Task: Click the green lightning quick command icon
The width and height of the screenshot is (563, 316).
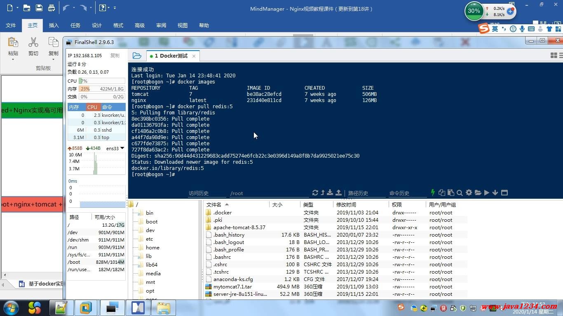Action: [x=433, y=193]
